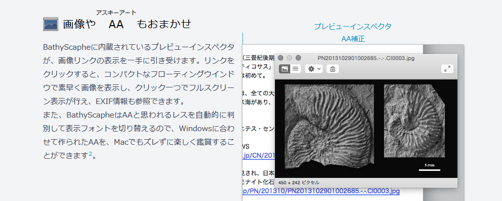Click the third zoom window dot
Image resolution: width=502 pixels, height=201 pixels.
click(298, 58)
